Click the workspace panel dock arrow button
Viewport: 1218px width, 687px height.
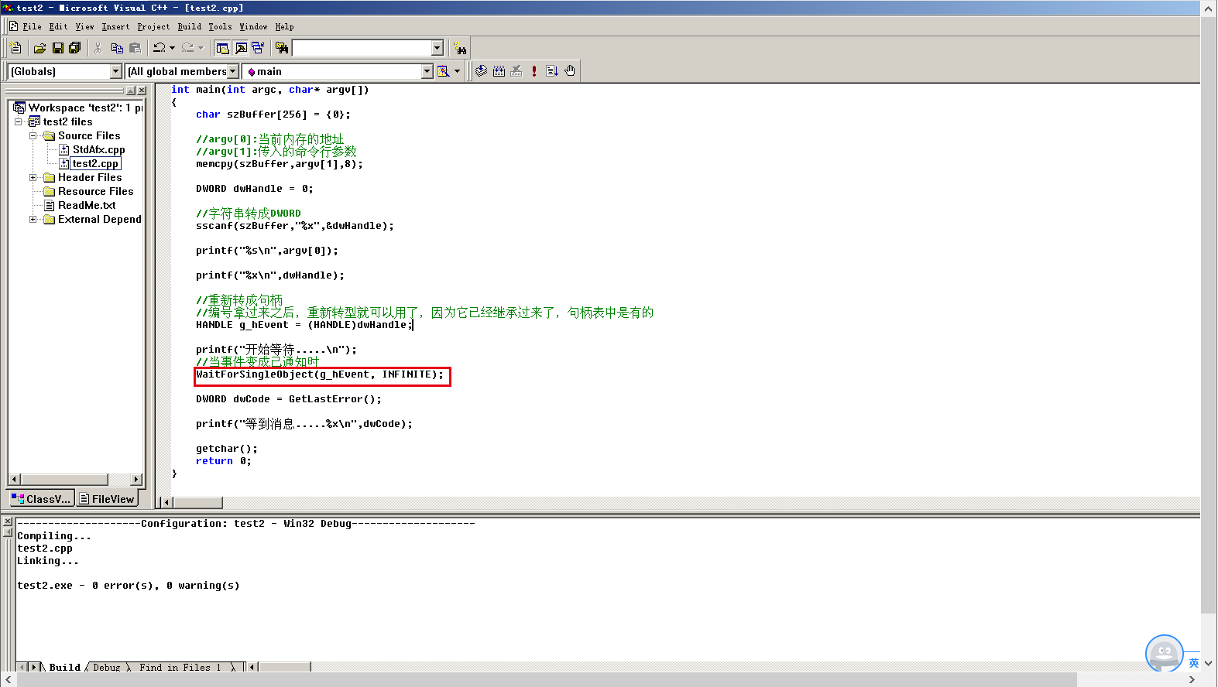(x=131, y=91)
